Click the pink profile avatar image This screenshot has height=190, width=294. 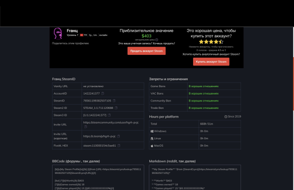(x=58, y=33)
